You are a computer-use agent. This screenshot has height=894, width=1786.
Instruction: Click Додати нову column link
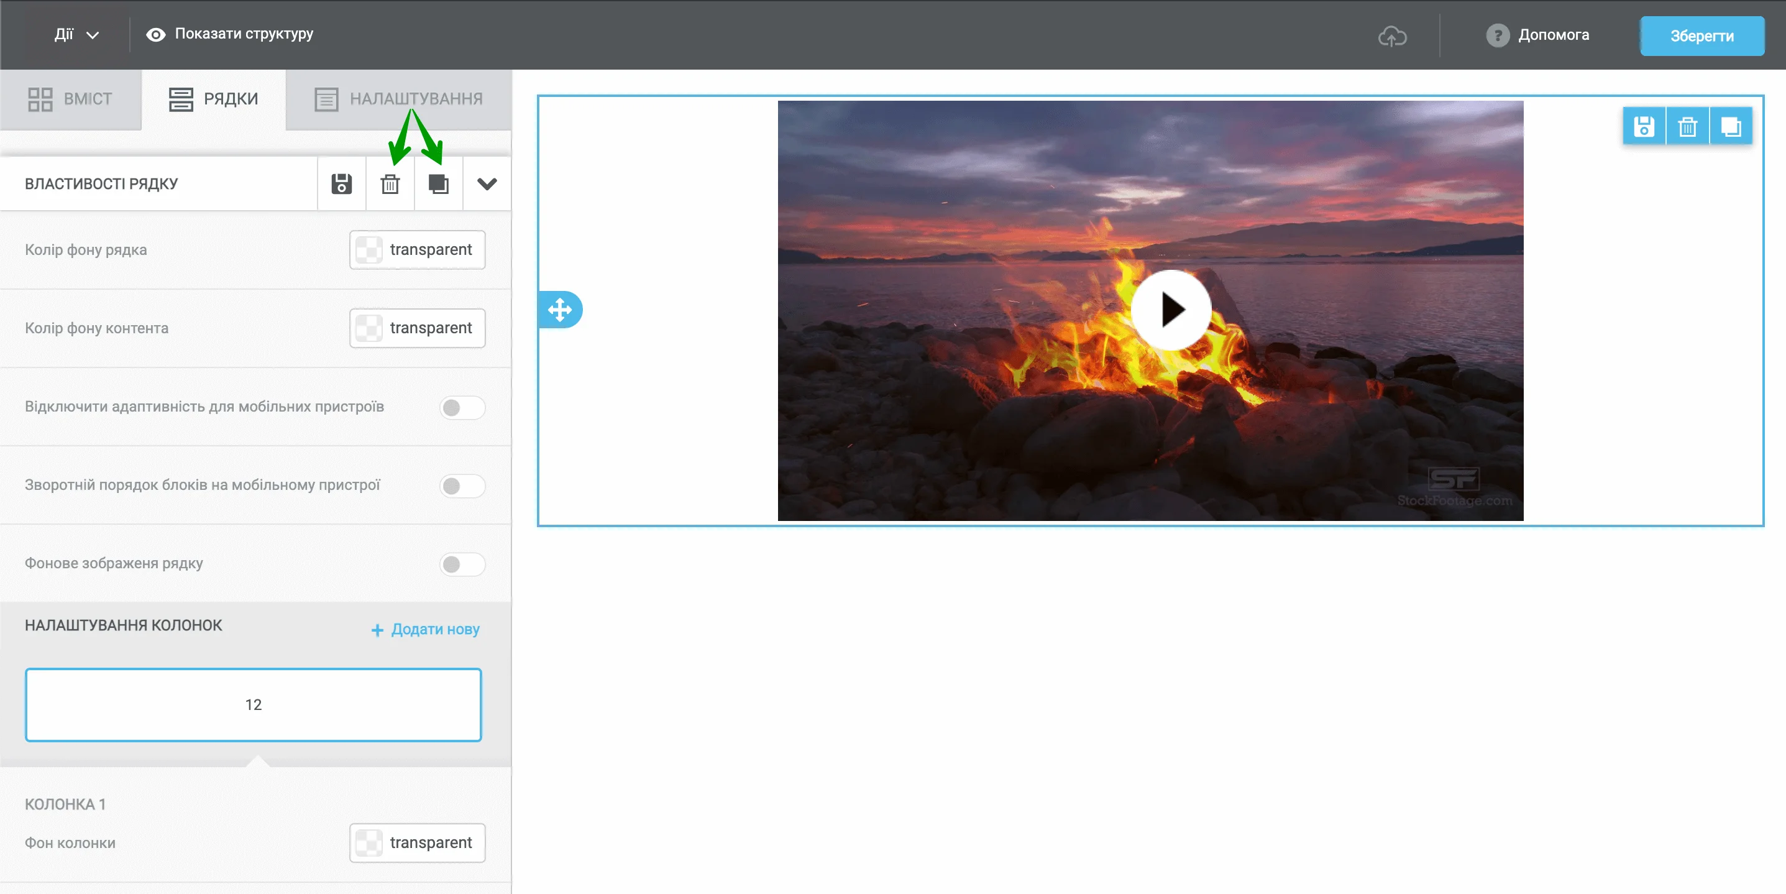426,630
